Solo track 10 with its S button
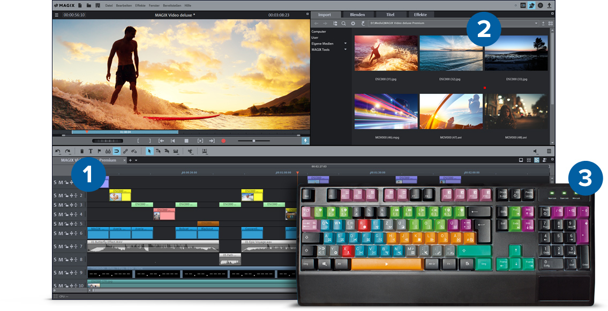 click(56, 286)
